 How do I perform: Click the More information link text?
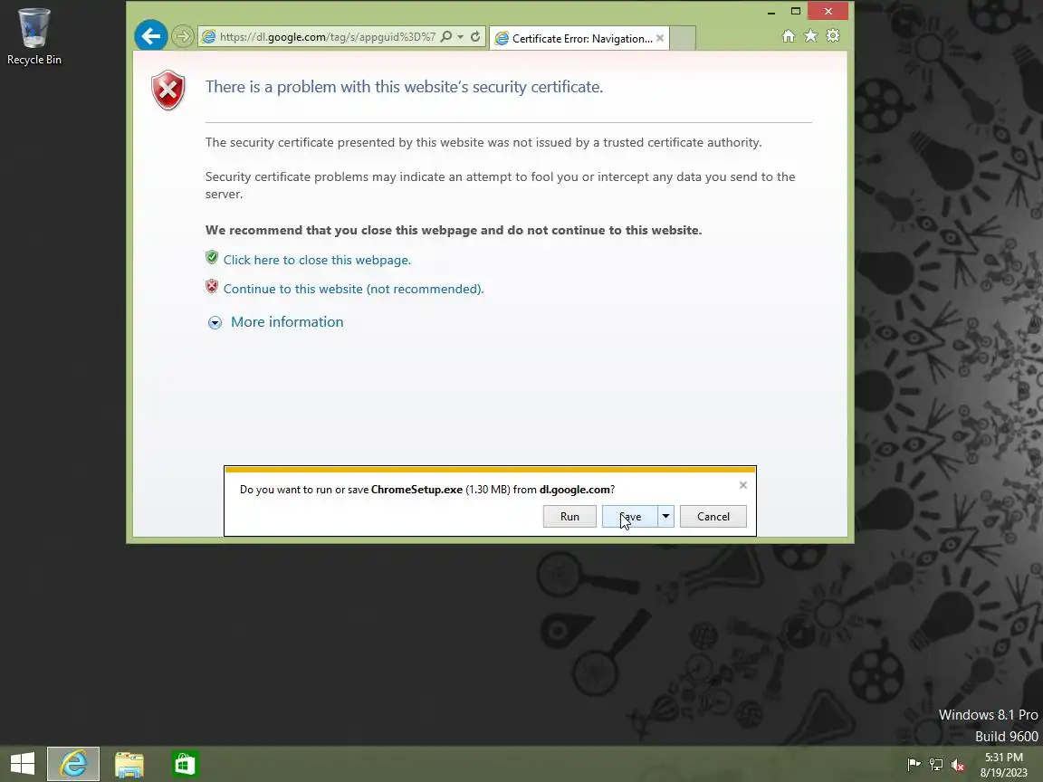pyautogui.click(x=287, y=322)
